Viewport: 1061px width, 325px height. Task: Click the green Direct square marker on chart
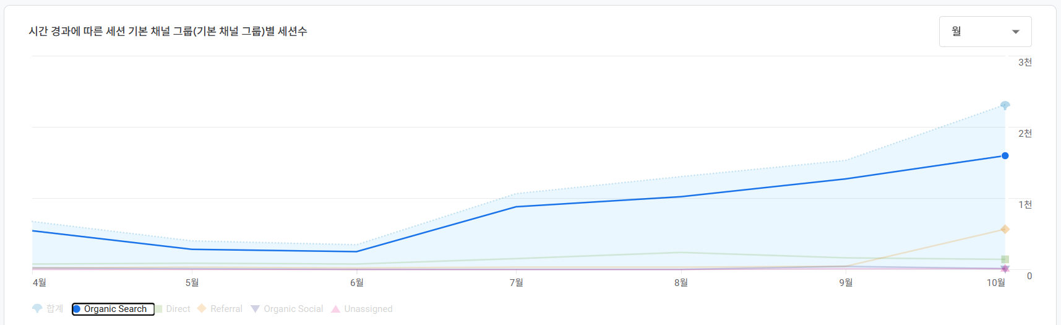1005,259
